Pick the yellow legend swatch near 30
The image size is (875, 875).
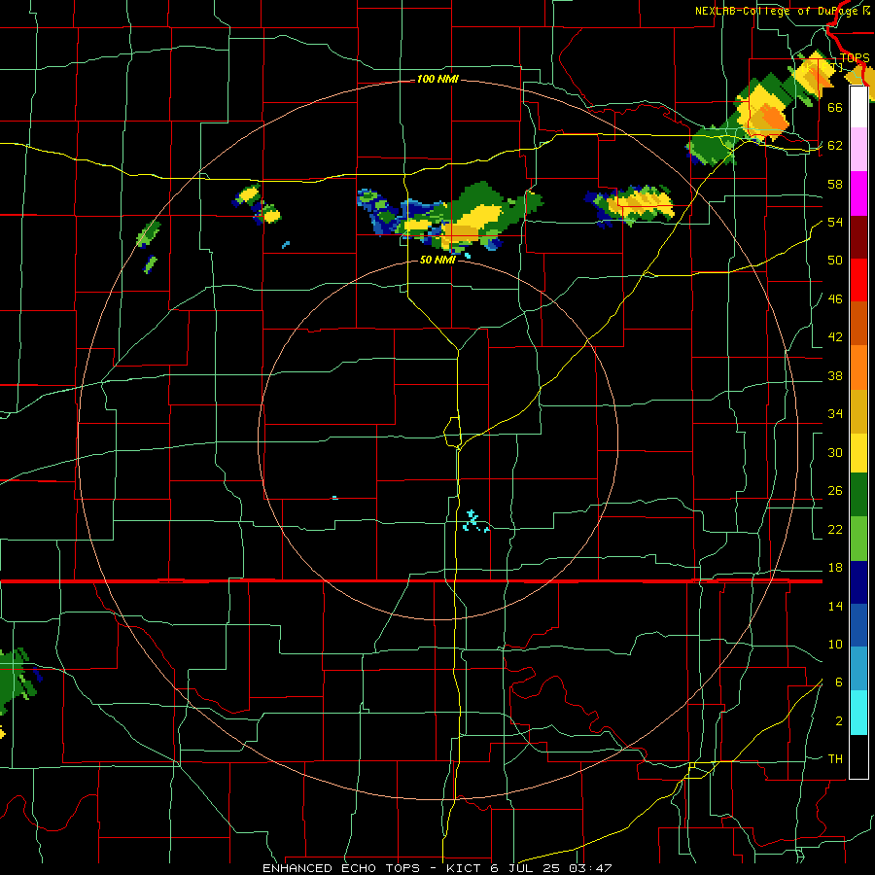pyautogui.click(x=858, y=453)
